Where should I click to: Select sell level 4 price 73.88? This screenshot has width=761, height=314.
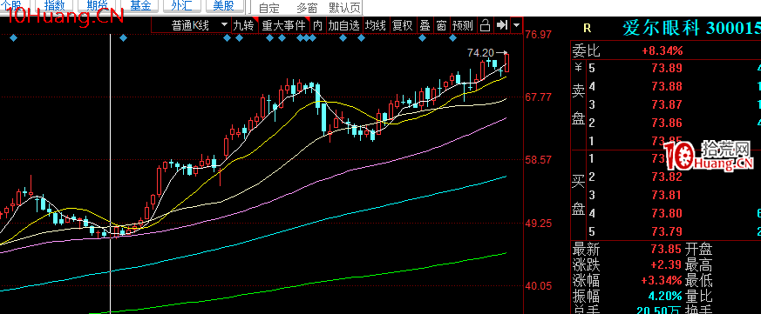tap(667, 86)
